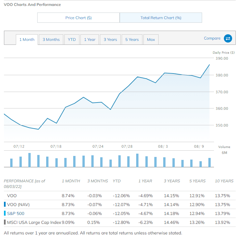Click the S&P 500 light-blue color marker

click(x=5, y=213)
